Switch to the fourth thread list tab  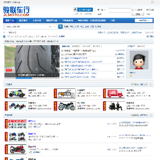coord(96,46)
